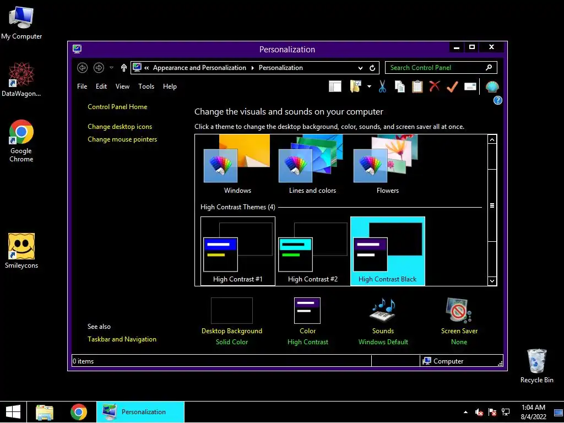Click the Computer status bar entry
Screen dimensions: 564x423
click(x=443, y=361)
